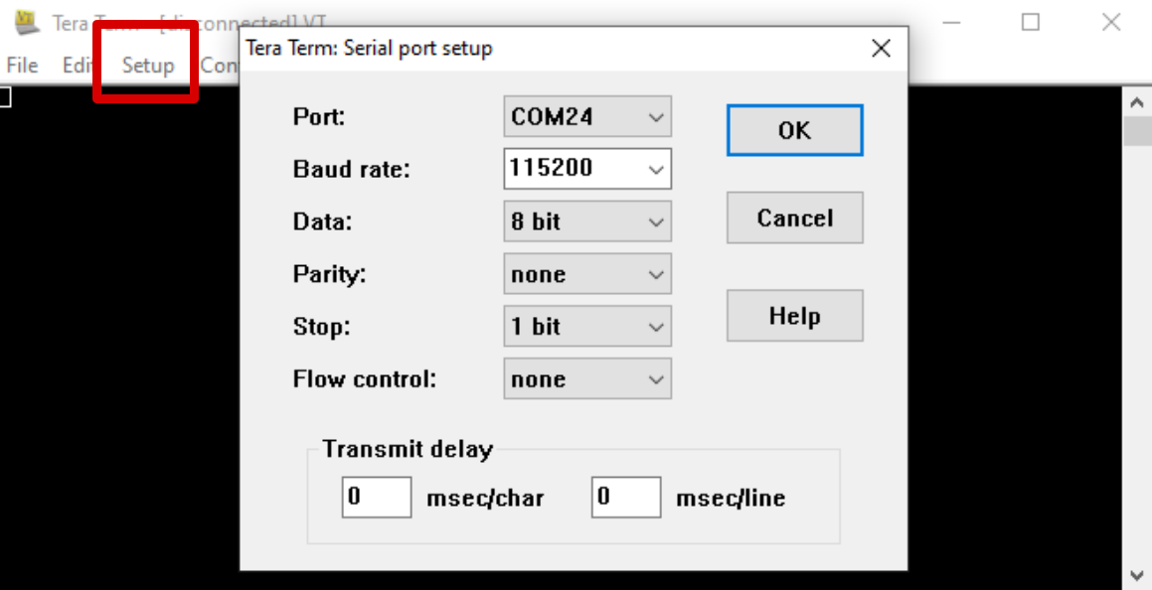Image resolution: width=1152 pixels, height=590 pixels.
Task: Open the Flow control dropdown
Action: pos(587,379)
